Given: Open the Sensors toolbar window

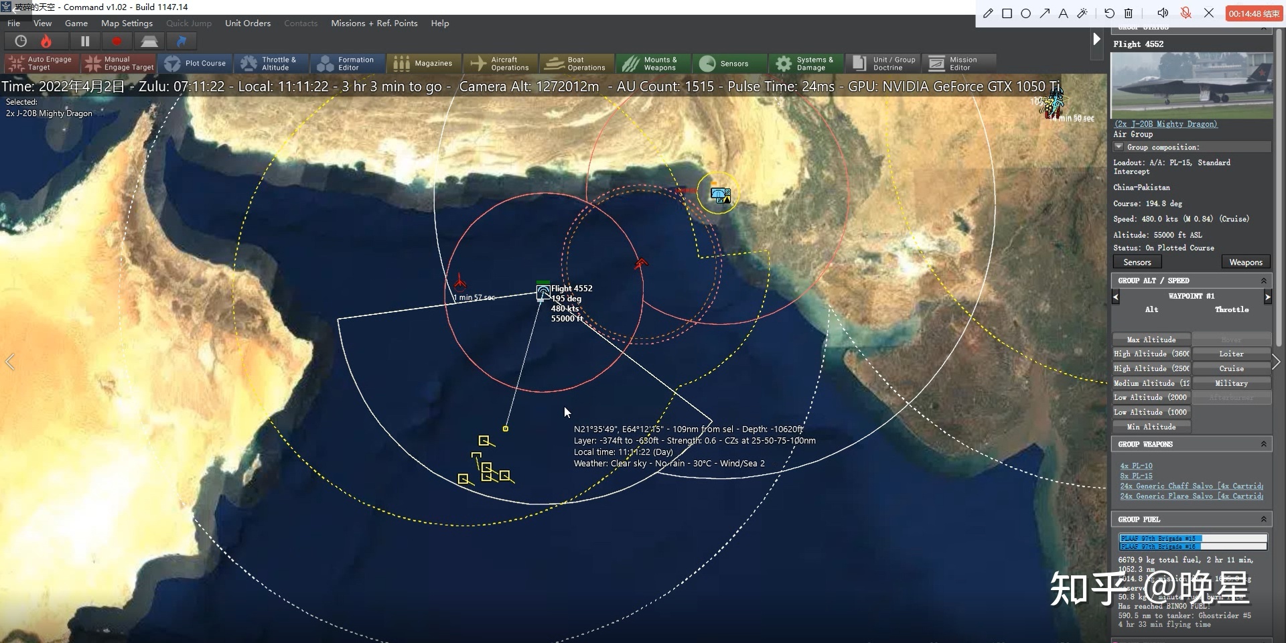Looking at the screenshot, I should (x=725, y=64).
